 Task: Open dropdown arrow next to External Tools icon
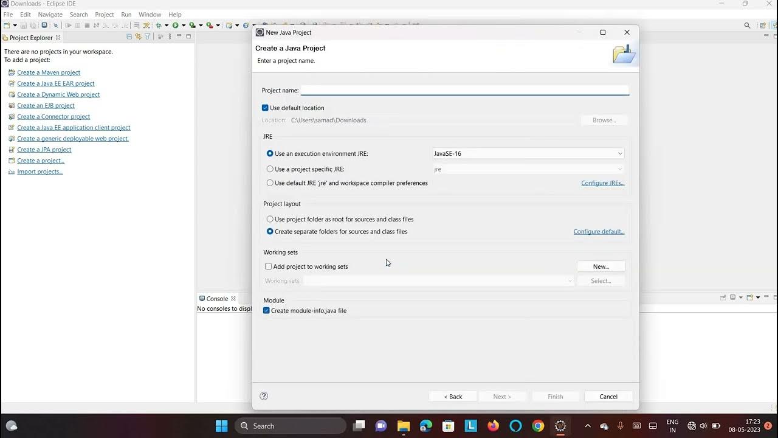tap(218, 26)
